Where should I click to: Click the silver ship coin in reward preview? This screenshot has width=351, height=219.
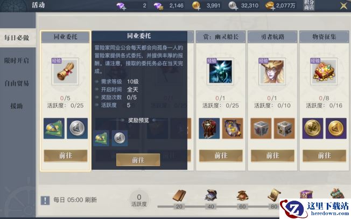click(120, 138)
